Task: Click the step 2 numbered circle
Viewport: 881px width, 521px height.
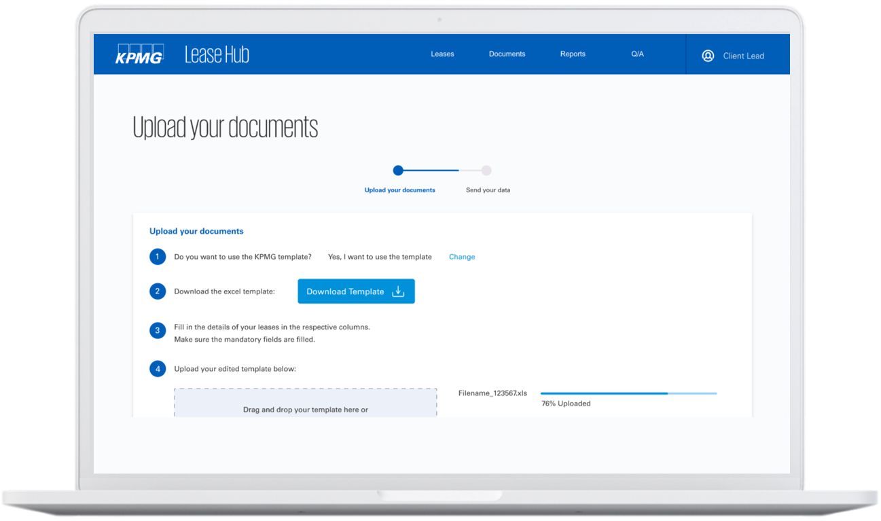Action: coord(158,291)
